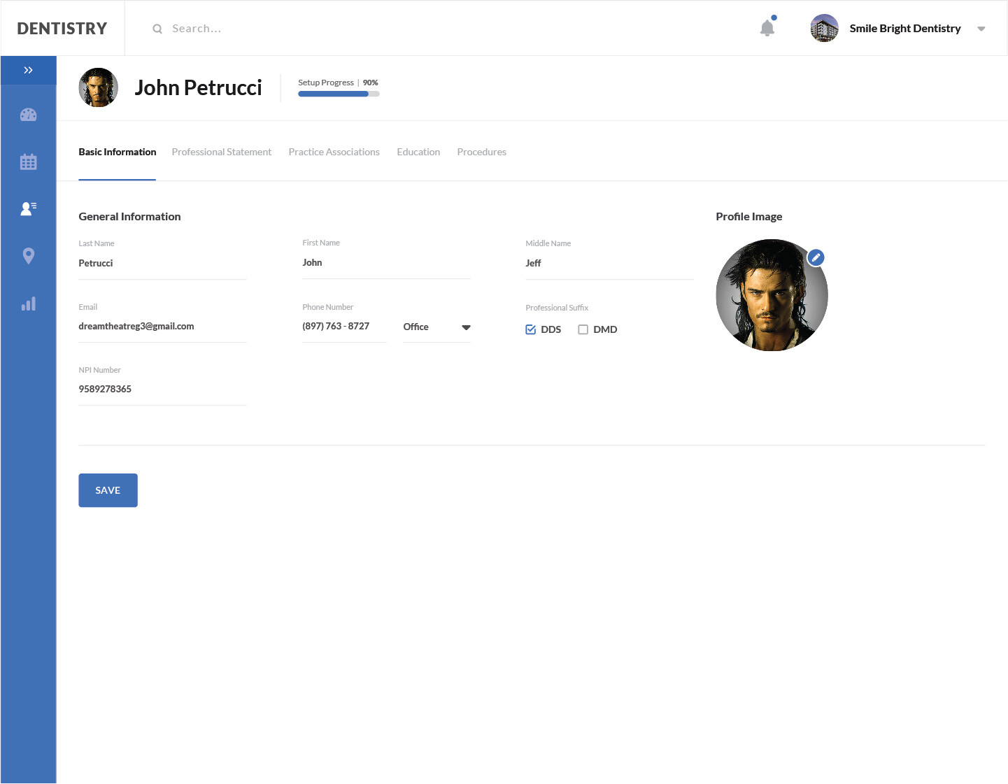
Task: Open the Office phone type dropdown
Action: pos(436,327)
